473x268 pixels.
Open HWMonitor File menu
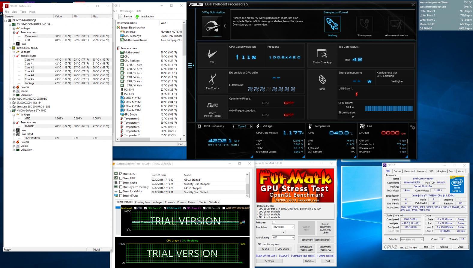click(7, 12)
